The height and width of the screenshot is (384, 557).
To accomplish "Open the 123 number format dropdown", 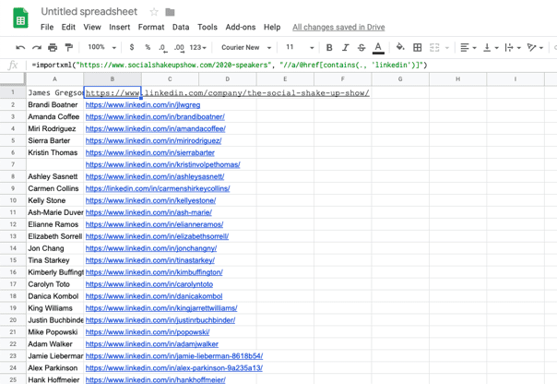I will [x=198, y=47].
